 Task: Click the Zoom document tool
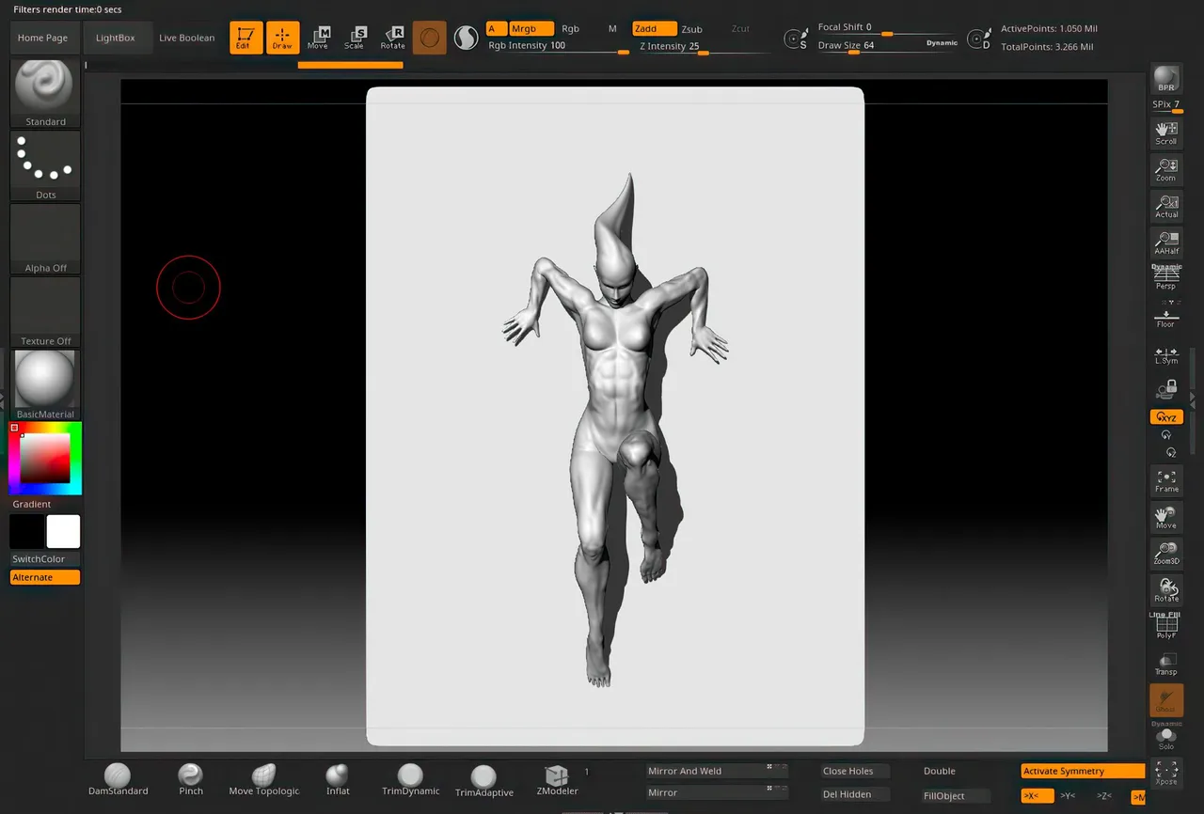tap(1166, 170)
